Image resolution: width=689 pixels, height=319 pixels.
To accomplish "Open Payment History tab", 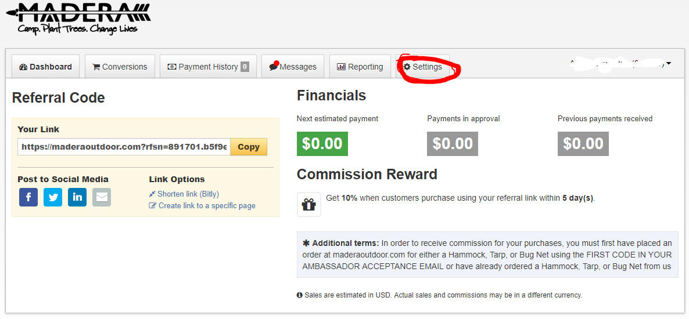I will coord(203,67).
